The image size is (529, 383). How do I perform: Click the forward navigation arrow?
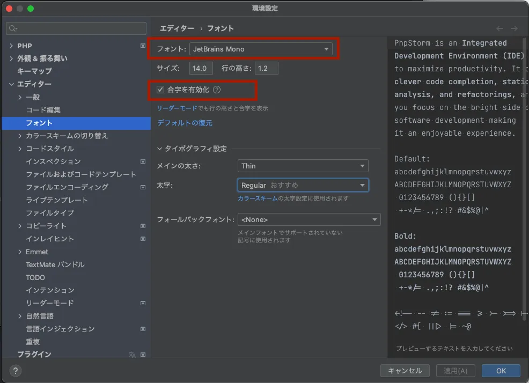(514, 28)
